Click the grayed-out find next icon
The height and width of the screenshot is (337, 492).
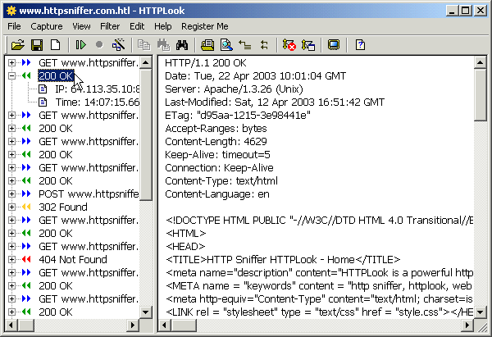(163, 45)
